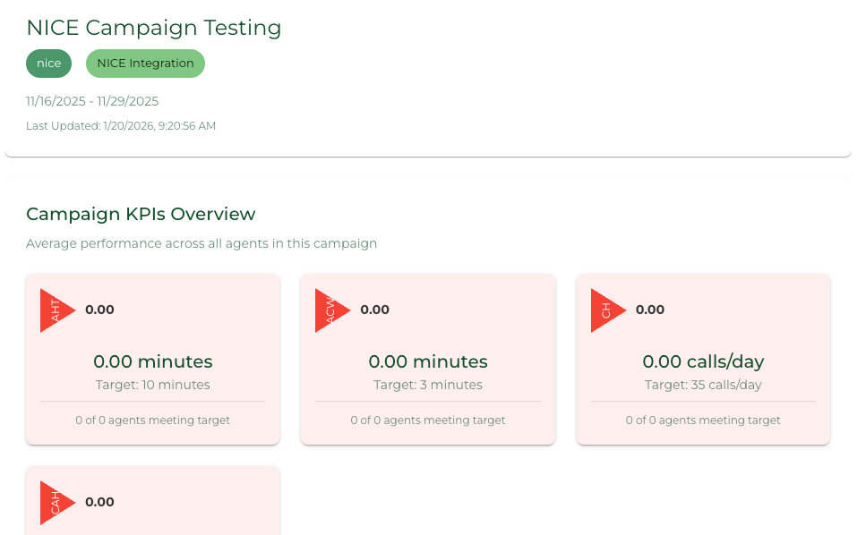Click the Target: 35 calls/day label
Image resolution: width=866 pixels, height=535 pixels.
click(x=703, y=385)
